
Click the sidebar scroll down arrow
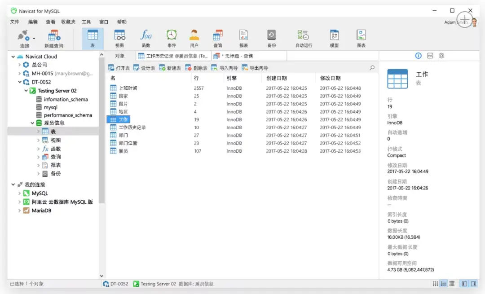[101, 276]
